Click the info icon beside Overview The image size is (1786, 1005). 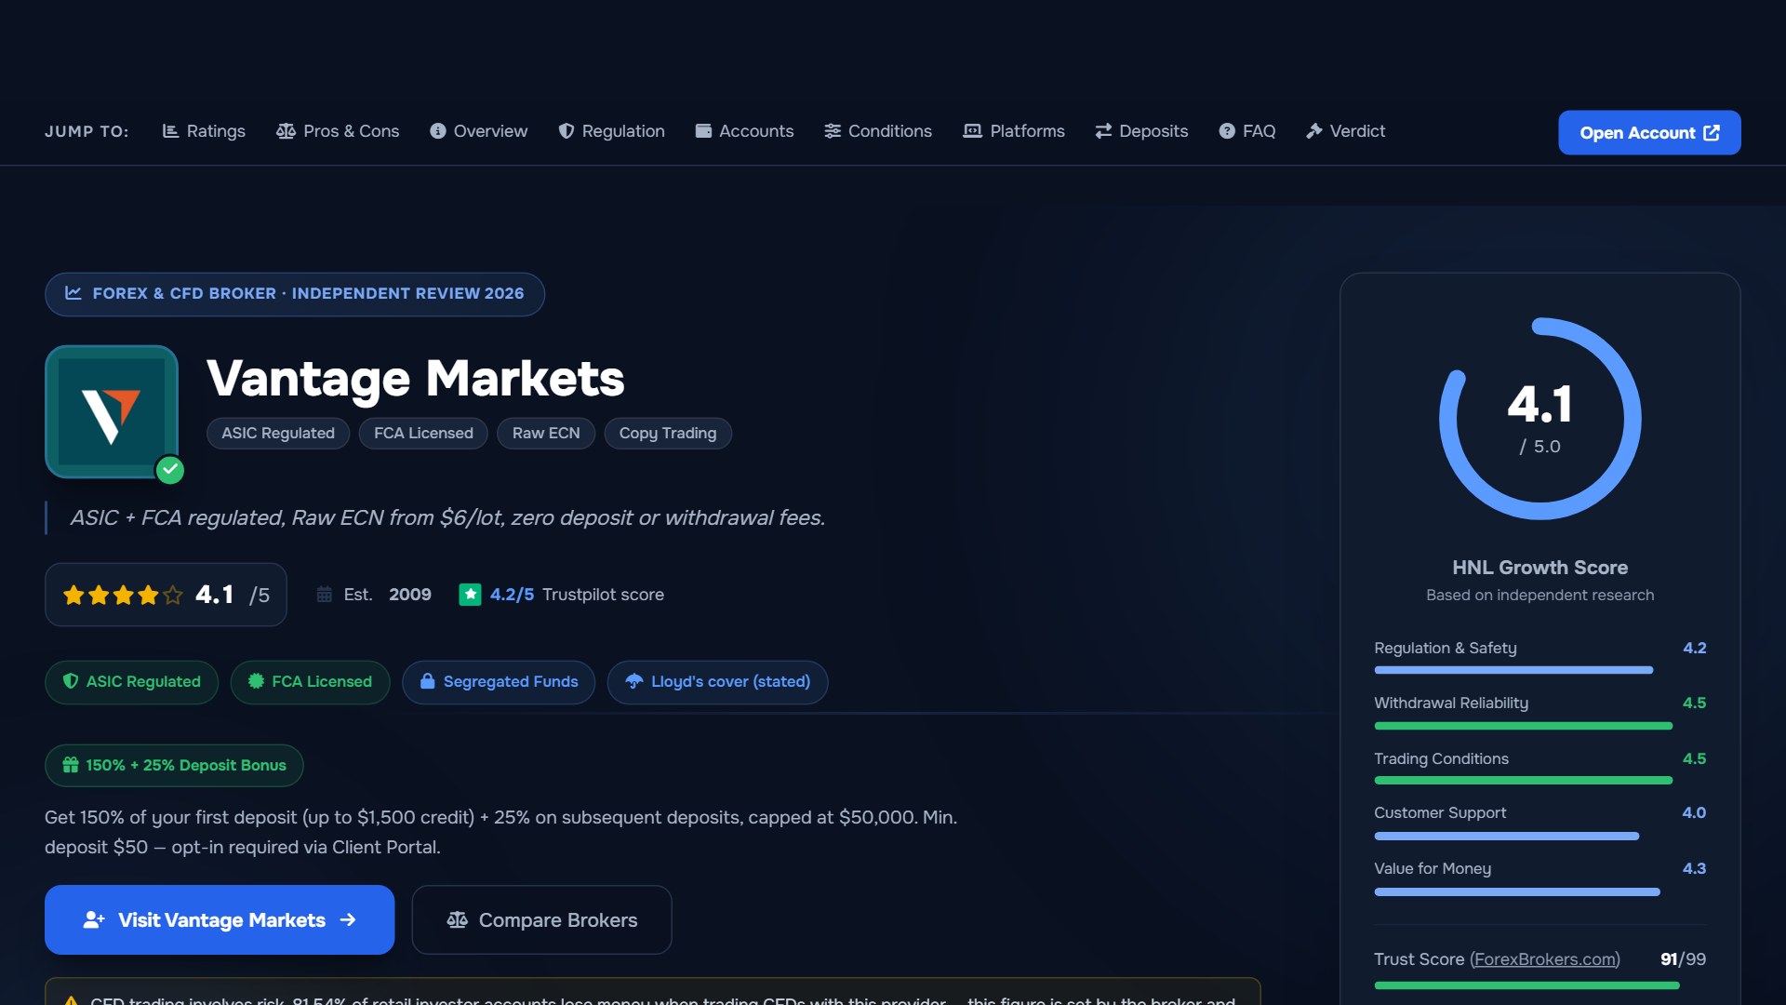(438, 131)
